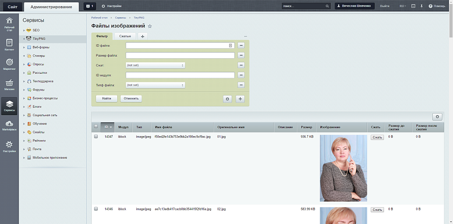Viewport: 453px width, 224px height.
Task: Open the Сжат dropdown
Action: click(155, 65)
